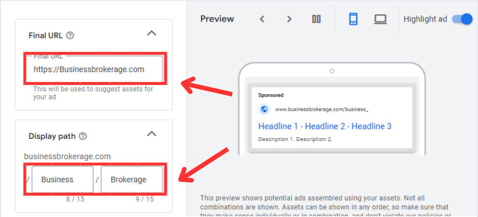Viewport: 478px width, 217px height.
Task: Edit the second display path field Brokerage
Action: [x=132, y=180]
